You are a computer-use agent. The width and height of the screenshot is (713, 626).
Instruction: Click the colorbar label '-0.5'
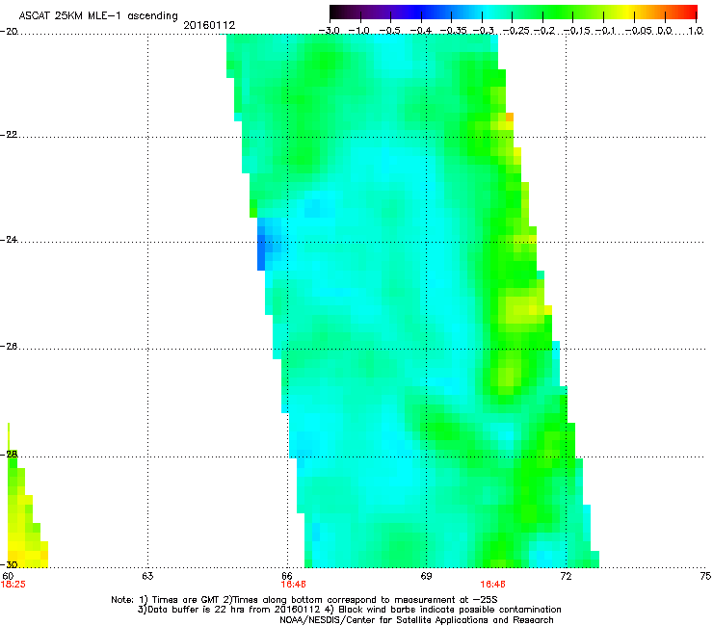tap(389, 31)
